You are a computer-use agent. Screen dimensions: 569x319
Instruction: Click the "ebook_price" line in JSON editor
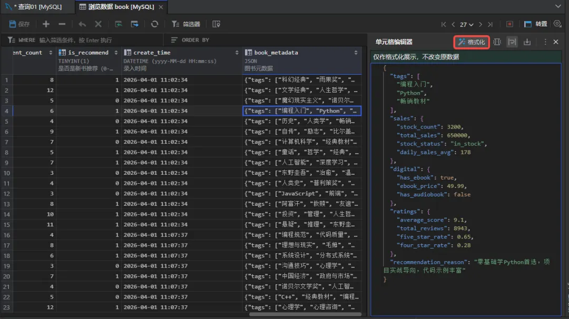(x=431, y=186)
